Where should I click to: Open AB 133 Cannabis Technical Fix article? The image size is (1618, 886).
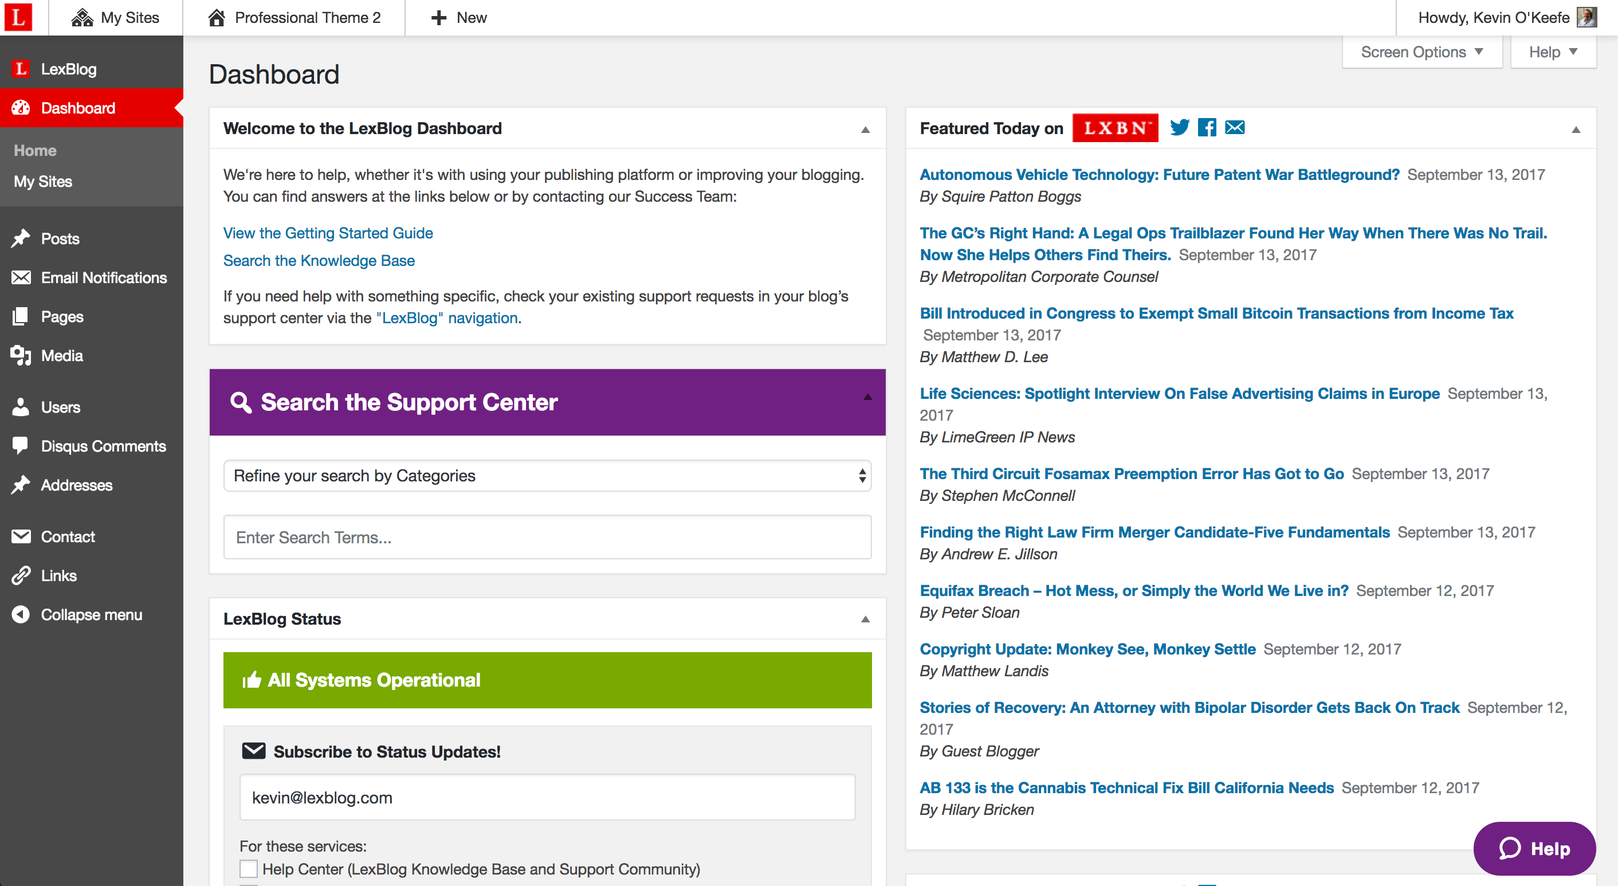(1127, 788)
